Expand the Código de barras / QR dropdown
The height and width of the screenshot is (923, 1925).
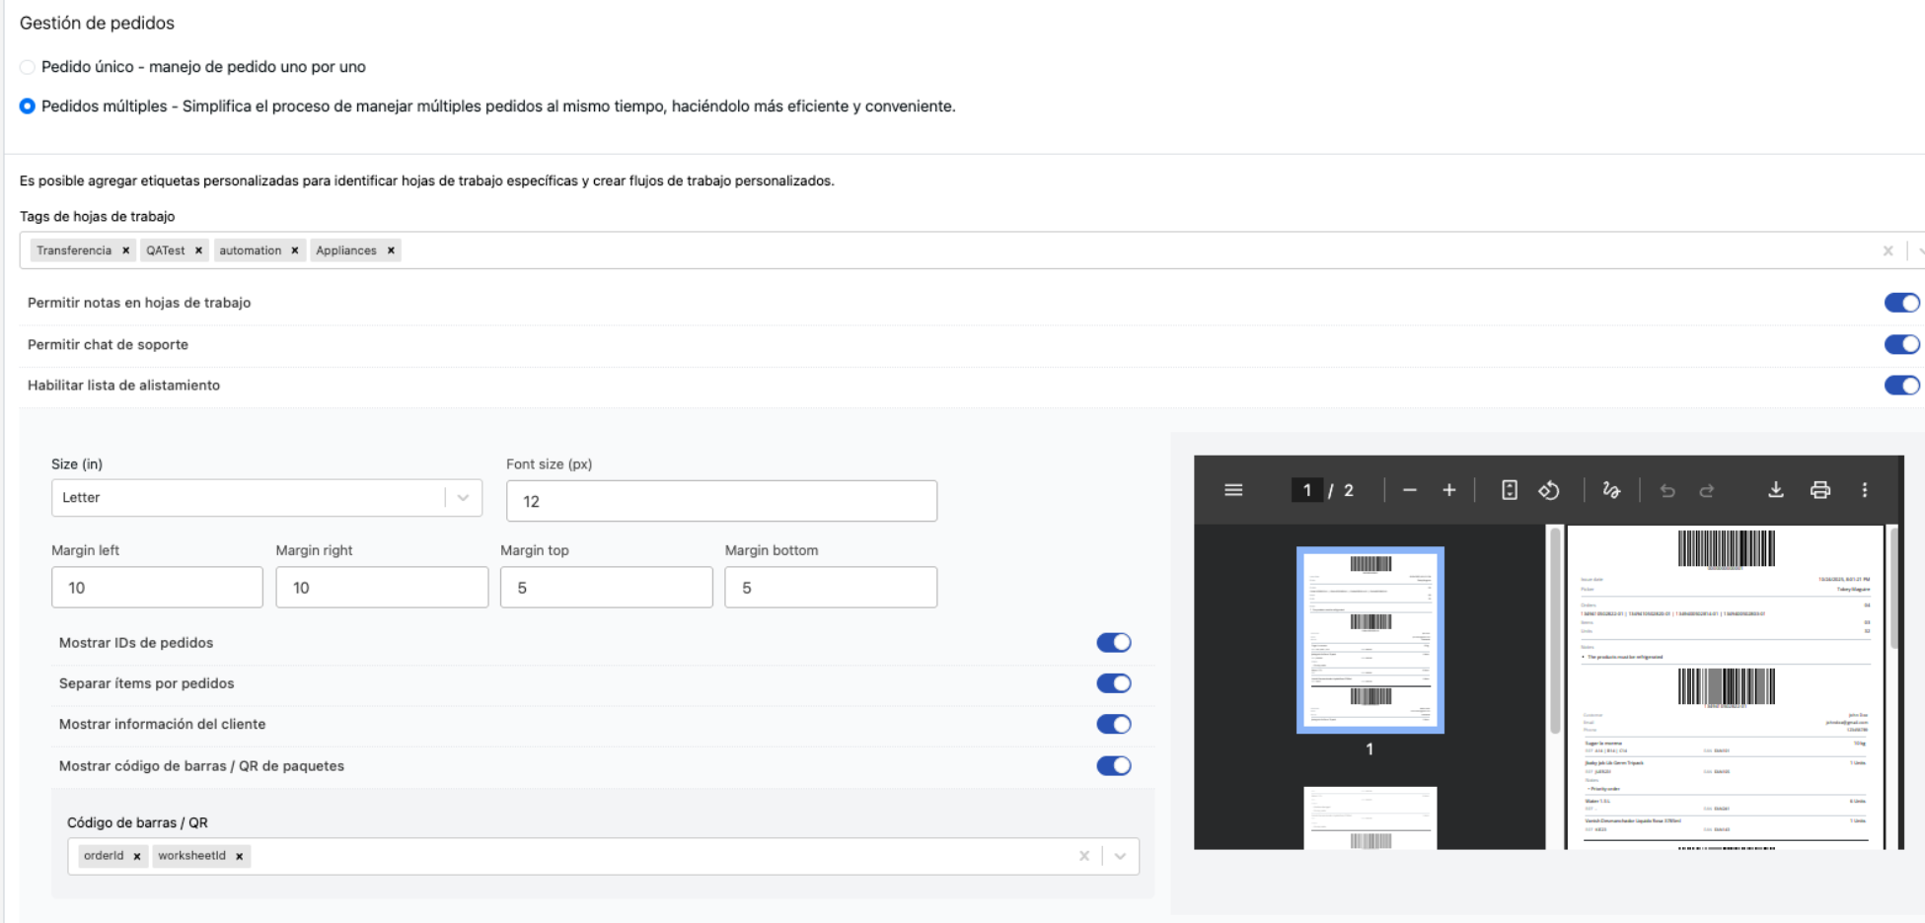pyautogui.click(x=1118, y=855)
